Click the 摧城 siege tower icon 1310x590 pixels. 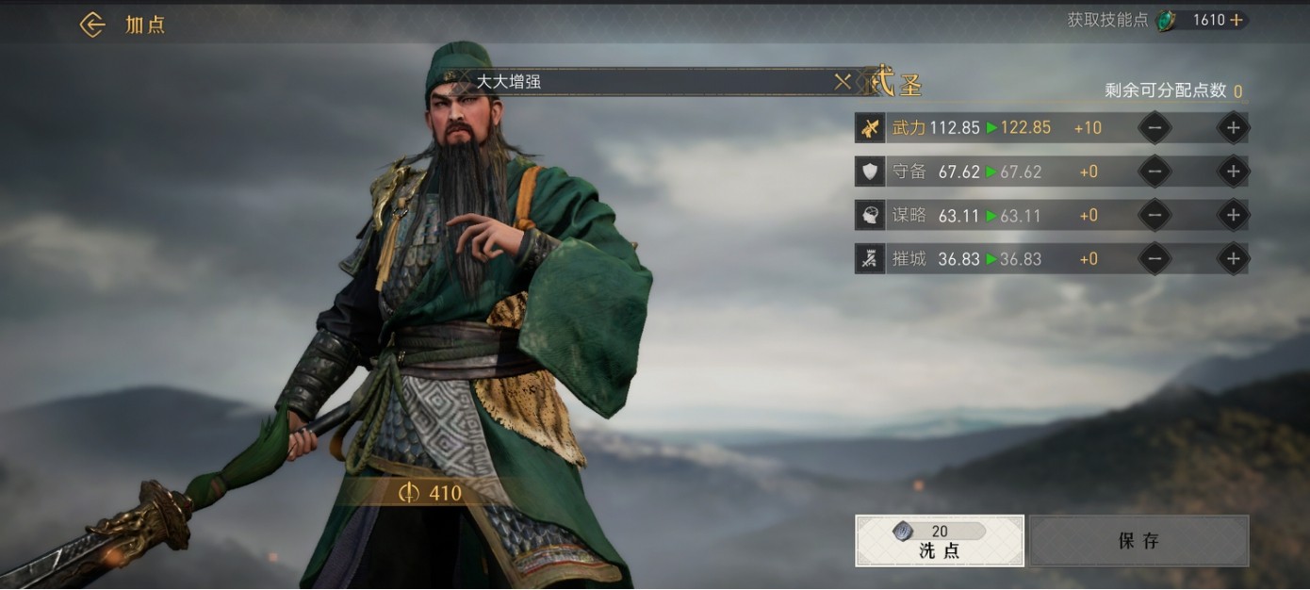tap(870, 259)
